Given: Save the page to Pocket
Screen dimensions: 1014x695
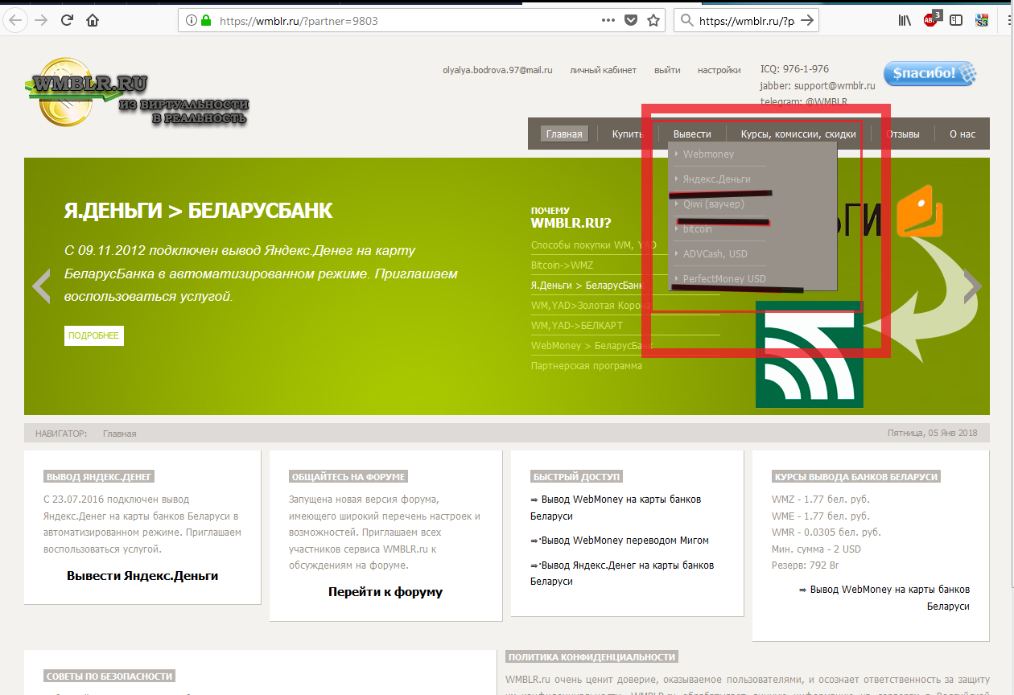Looking at the screenshot, I should click(632, 21).
